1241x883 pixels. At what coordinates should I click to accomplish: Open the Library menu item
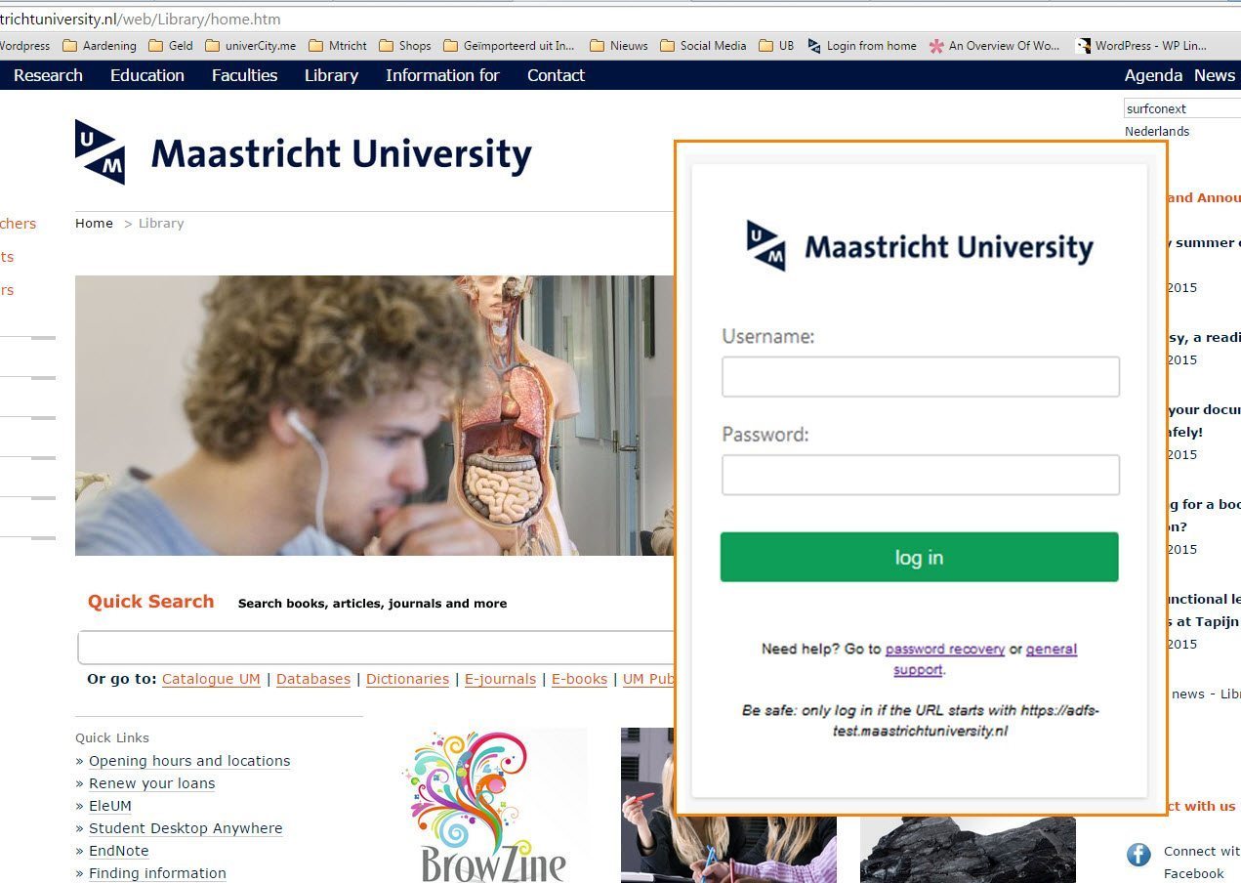click(331, 75)
